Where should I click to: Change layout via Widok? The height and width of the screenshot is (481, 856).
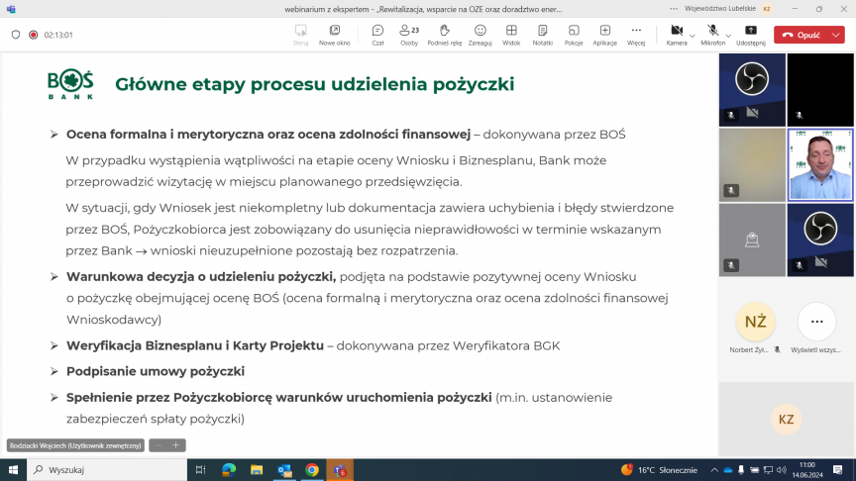click(x=511, y=35)
